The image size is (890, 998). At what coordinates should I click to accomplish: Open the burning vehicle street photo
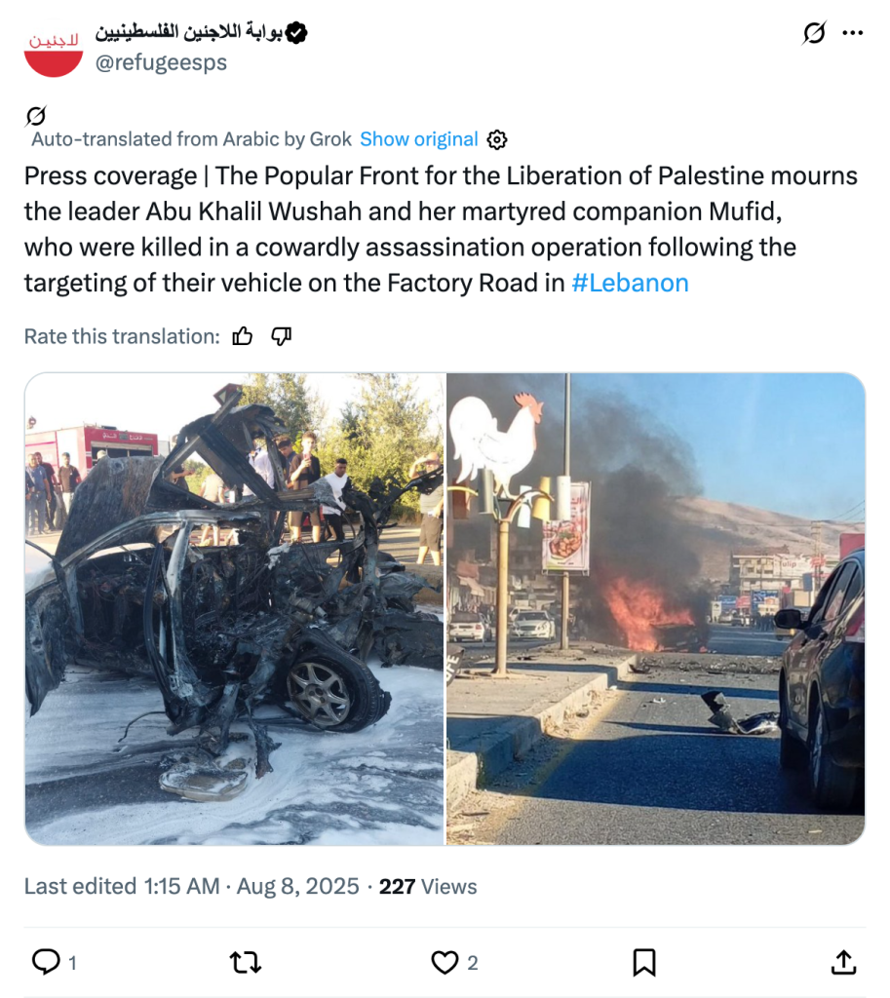[656, 609]
